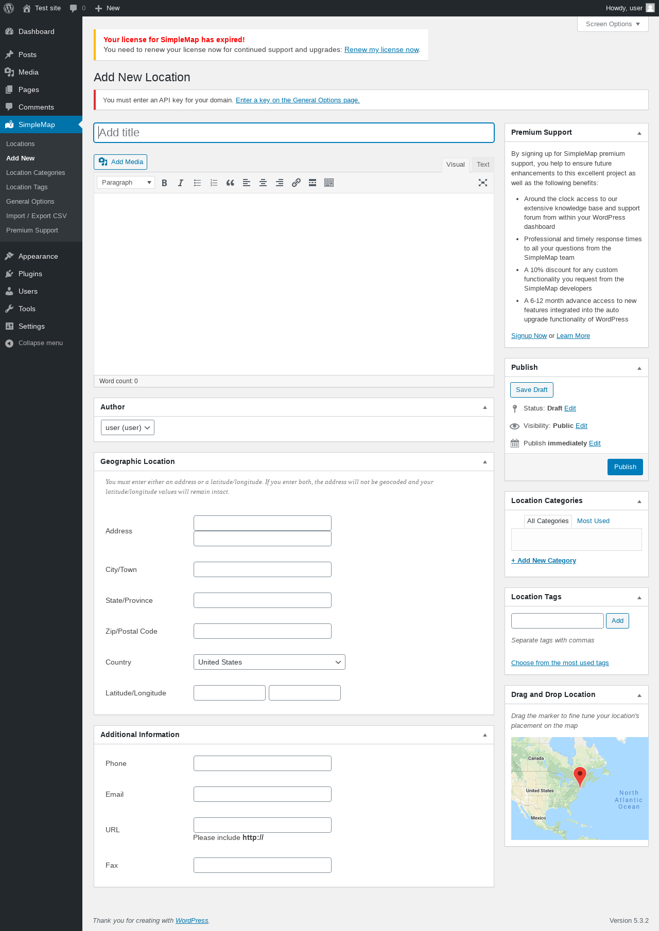Collapse the Location Categories panel
Image resolution: width=659 pixels, height=931 pixels.
pyautogui.click(x=639, y=501)
